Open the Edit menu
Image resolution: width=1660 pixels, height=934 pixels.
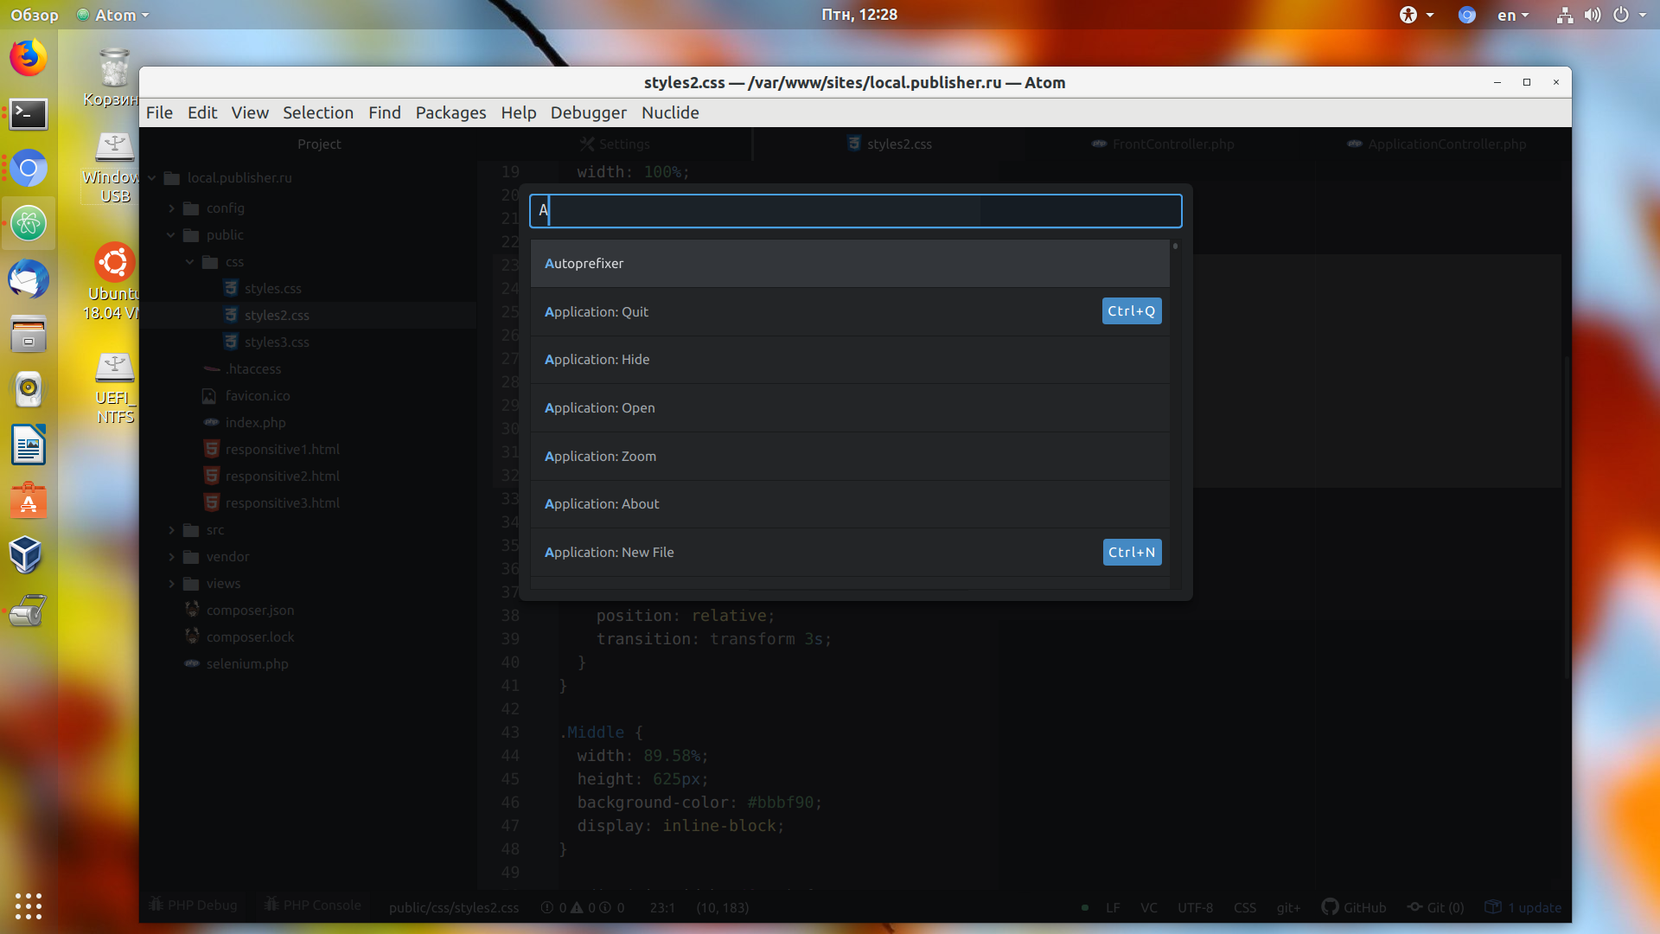[202, 112]
